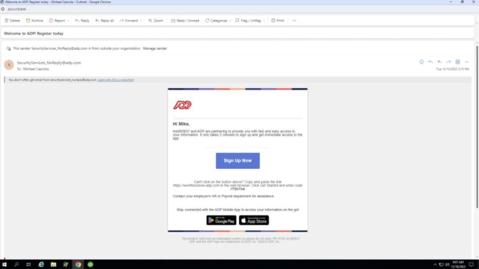Open the Categorize dropdown menu
Image resolution: width=479 pixels, height=269 pixels.
tap(216, 21)
